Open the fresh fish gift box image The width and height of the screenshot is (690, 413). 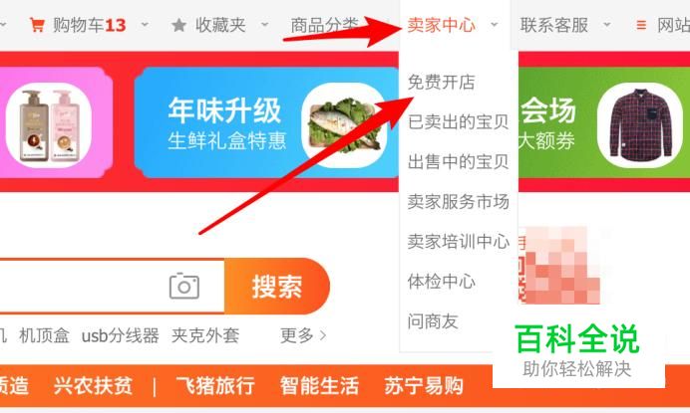[x=344, y=125]
